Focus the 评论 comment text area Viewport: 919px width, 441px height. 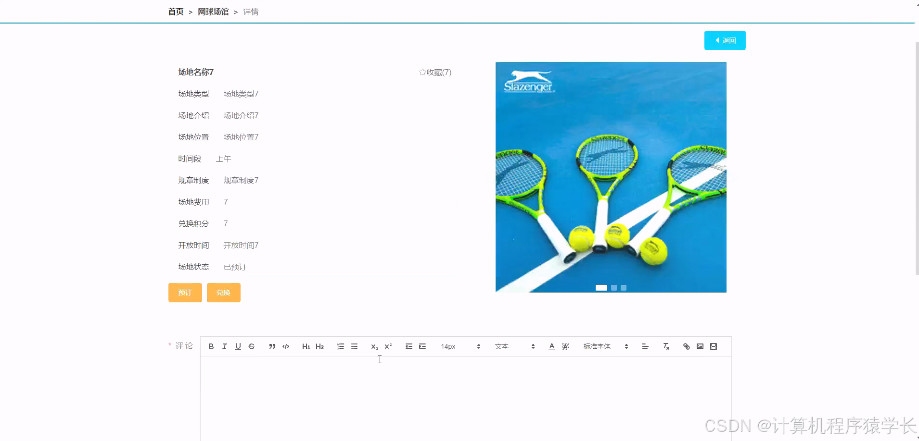pos(466,399)
